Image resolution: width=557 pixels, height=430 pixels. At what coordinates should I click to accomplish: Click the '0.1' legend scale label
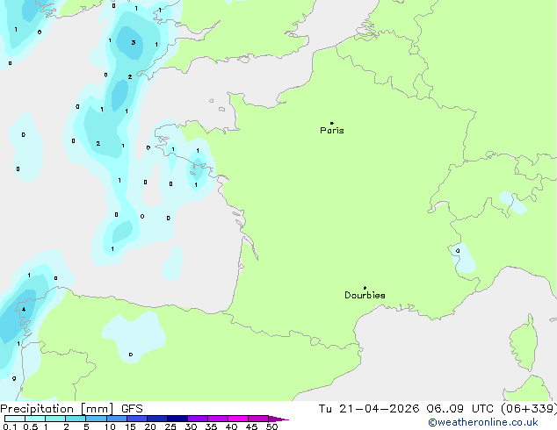tap(10, 426)
